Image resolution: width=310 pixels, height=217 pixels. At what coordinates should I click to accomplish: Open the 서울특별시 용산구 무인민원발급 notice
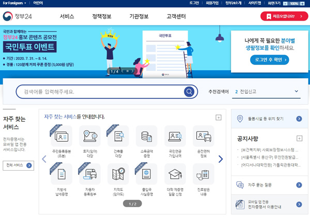click(270, 157)
